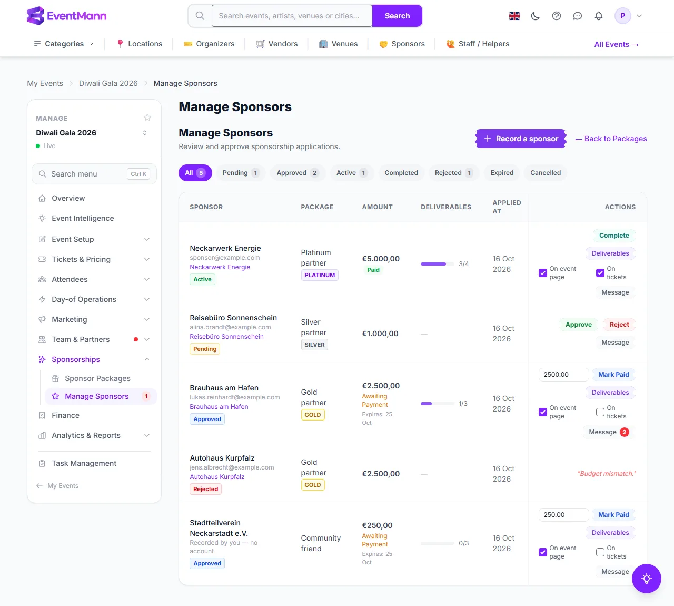The image size is (674, 606).
Task: Click the magnifier icon in top search
Action: click(x=200, y=16)
